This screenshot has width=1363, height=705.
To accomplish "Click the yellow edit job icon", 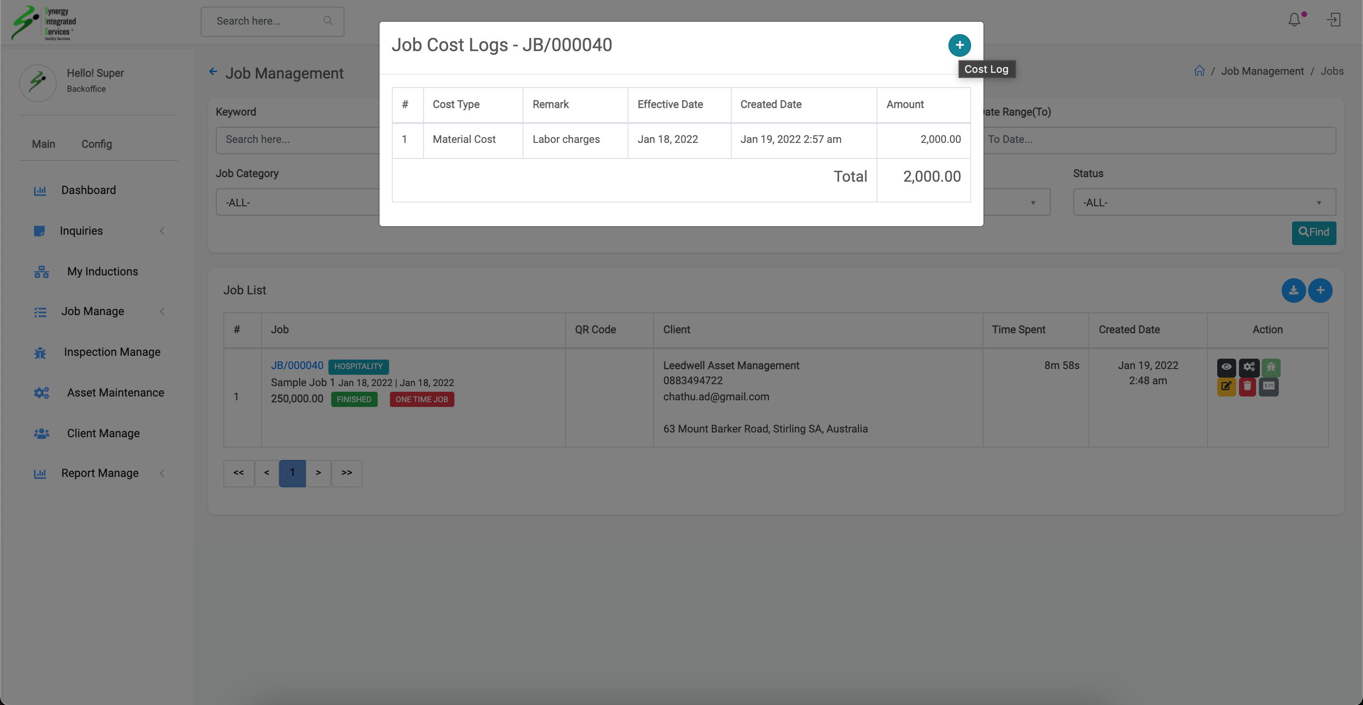I will click(1226, 386).
